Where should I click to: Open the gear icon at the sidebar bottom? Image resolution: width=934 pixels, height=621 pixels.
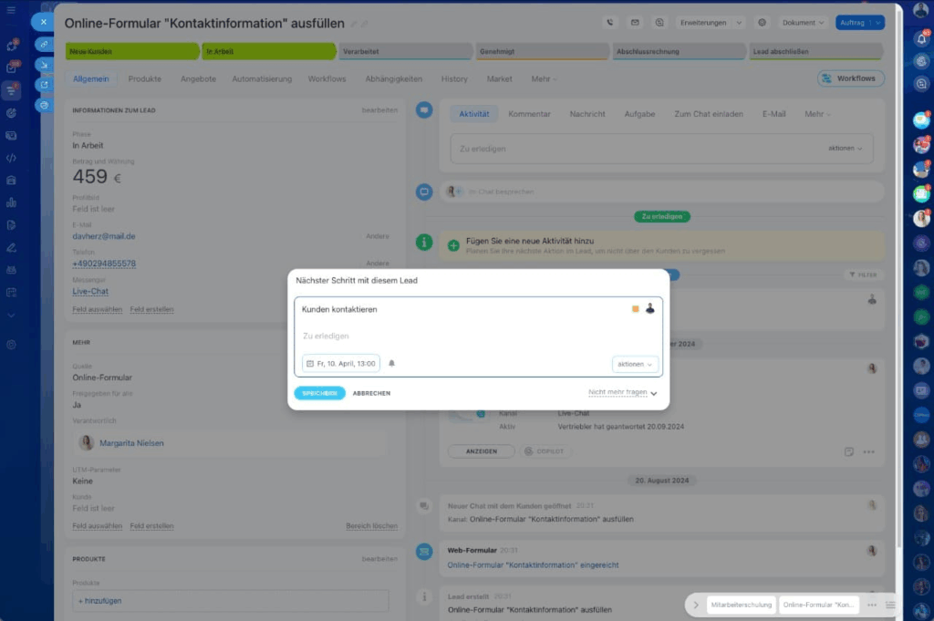(11, 344)
